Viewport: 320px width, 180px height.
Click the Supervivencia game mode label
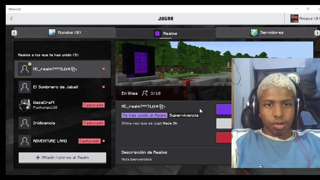[184, 115]
